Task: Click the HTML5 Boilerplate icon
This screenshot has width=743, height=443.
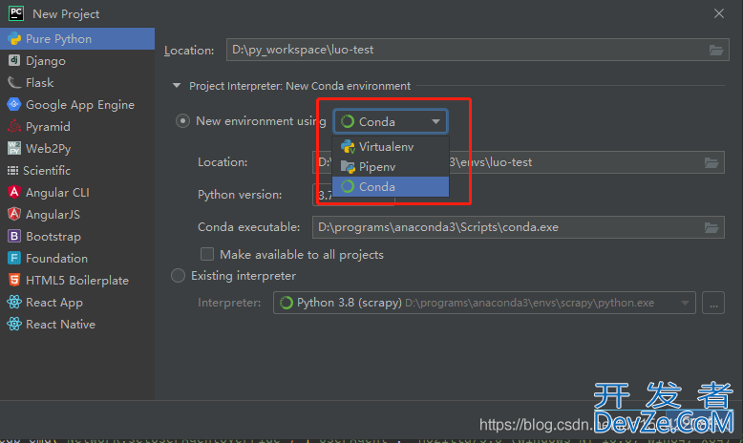Action: pyautogui.click(x=14, y=280)
